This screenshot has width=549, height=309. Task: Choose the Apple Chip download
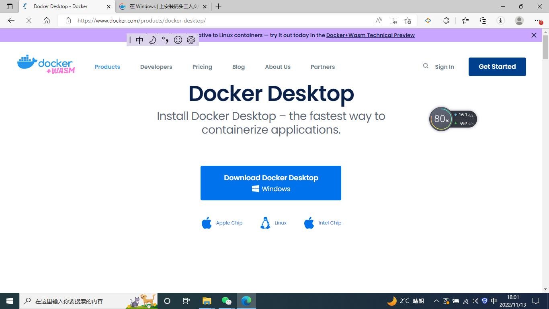[222, 223]
